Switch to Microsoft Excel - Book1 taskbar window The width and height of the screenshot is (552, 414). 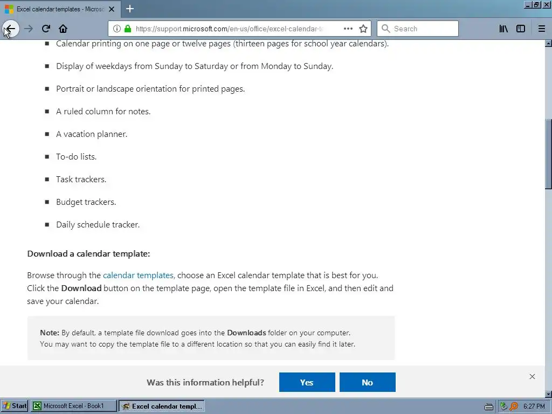pos(73,406)
